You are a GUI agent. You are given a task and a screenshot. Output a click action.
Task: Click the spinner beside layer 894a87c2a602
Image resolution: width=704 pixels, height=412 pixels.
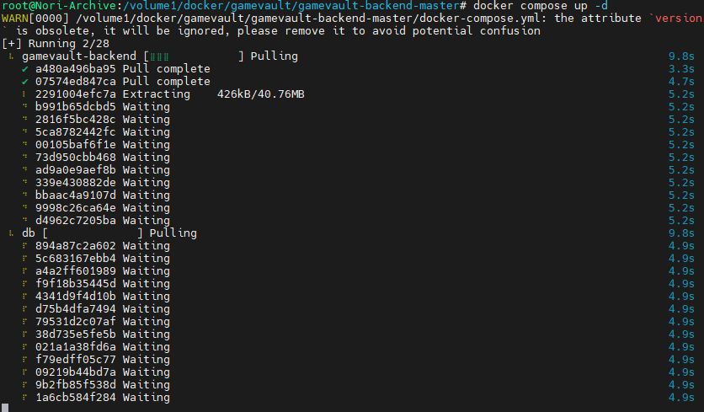26,246
